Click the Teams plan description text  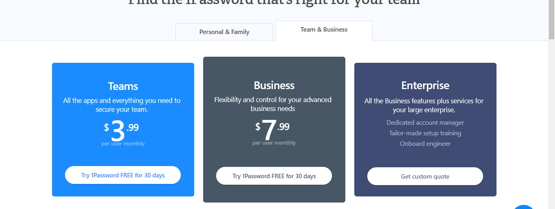123,105
